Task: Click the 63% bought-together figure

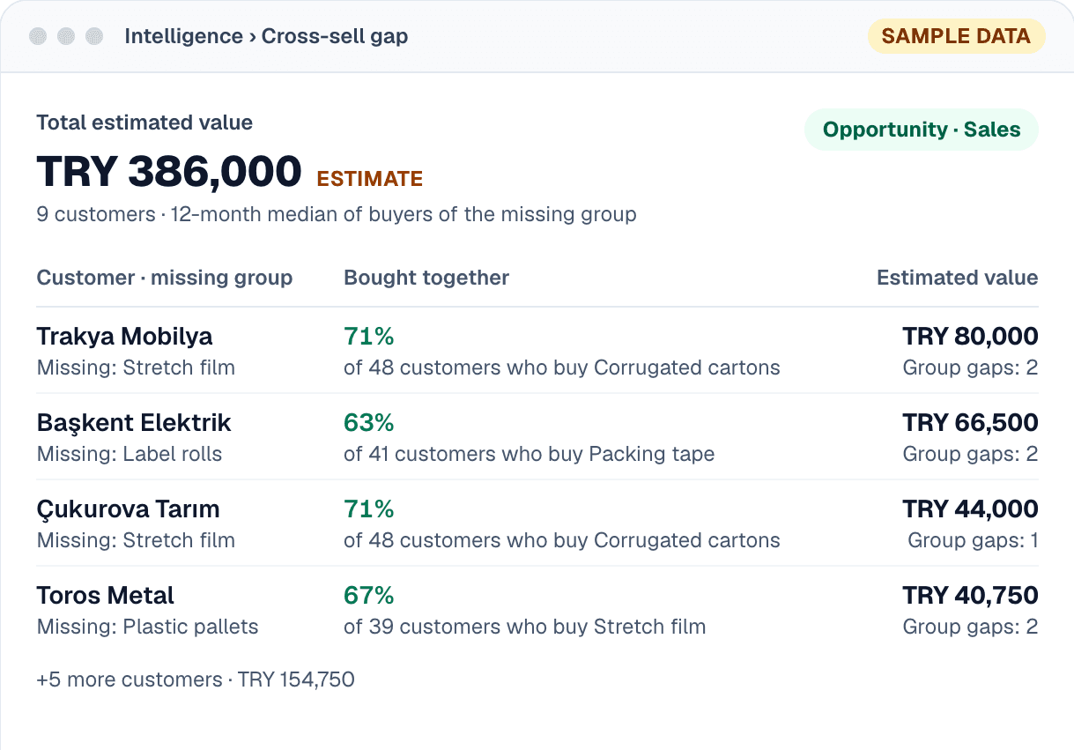Action: (368, 422)
